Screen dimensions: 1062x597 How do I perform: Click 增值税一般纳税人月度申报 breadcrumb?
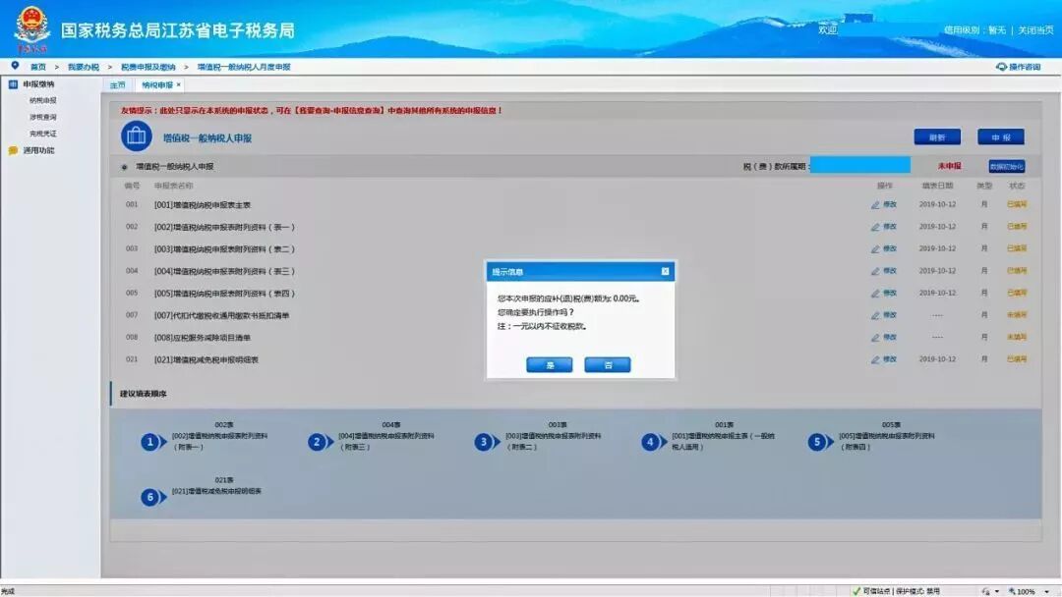pos(244,67)
